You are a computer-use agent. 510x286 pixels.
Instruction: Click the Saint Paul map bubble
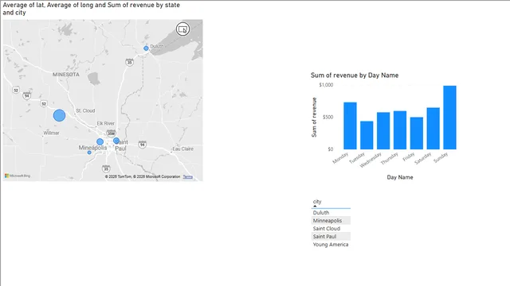pos(116,141)
